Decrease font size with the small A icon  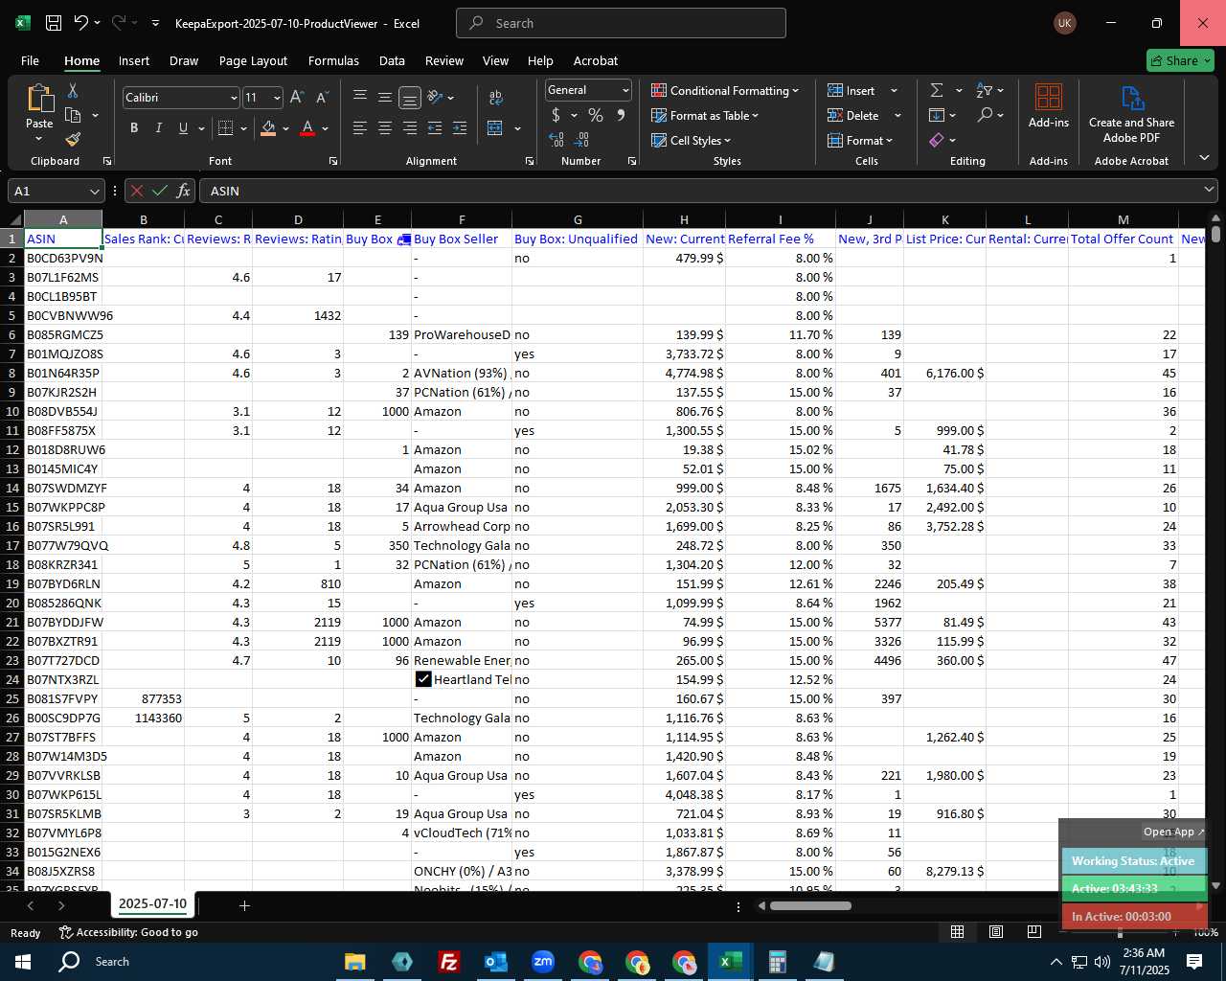322,98
